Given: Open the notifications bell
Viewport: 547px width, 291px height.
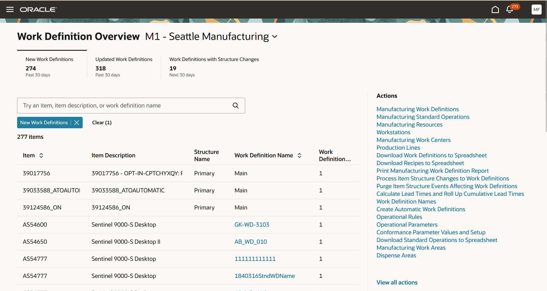Looking at the screenshot, I should pos(510,9).
